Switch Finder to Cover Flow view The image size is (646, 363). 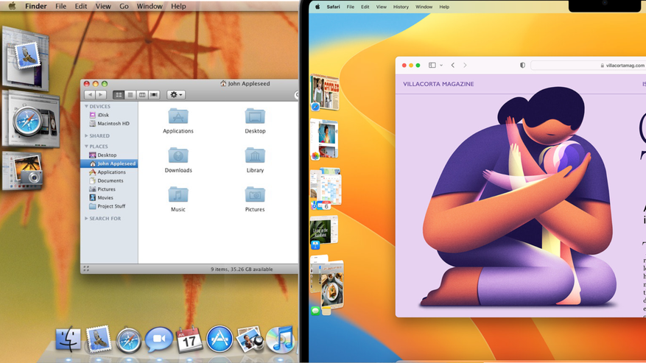pyautogui.click(x=154, y=95)
